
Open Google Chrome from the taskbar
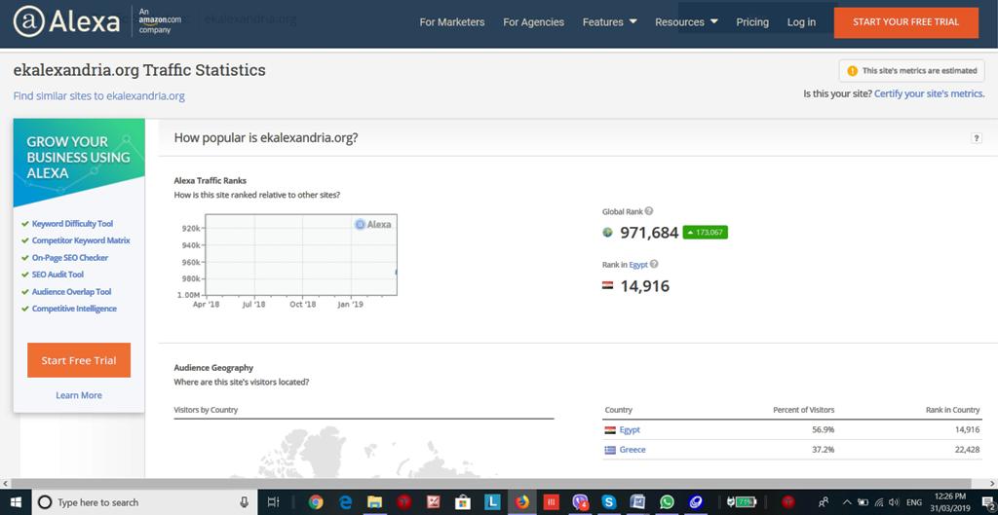tap(316, 502)
